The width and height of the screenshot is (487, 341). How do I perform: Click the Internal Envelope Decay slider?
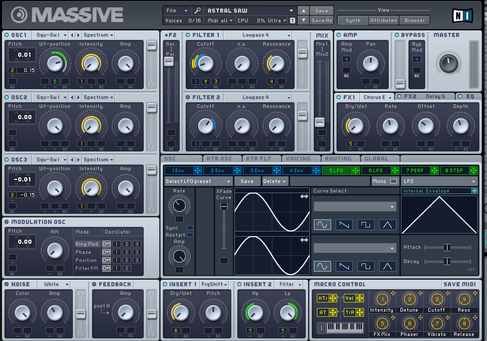click(448, 261)
